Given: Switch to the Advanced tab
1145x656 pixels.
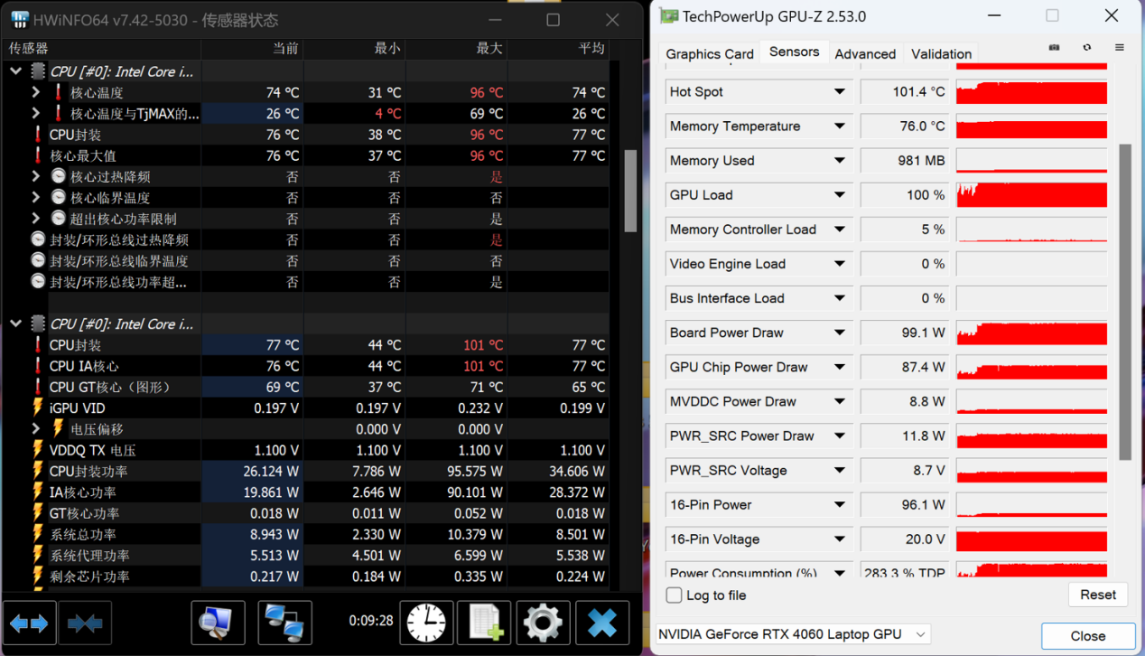Looking at the screenshot, I should point(864,54).
